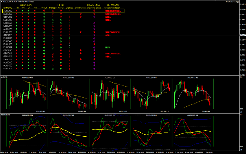Click the USDJPY C-TDI red down arrow
This screenshot has width=246, height=154.
coord(61,26)
